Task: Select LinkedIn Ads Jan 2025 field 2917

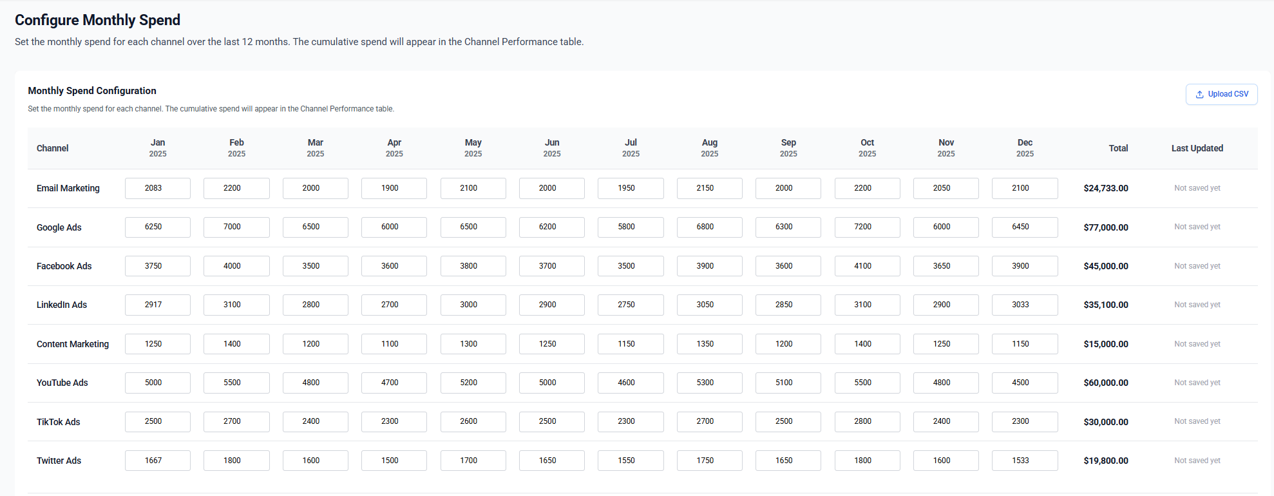Action: (158, 305)
